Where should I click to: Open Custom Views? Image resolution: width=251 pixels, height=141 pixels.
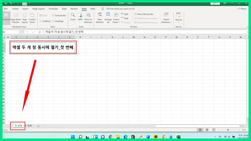point(32,18)
